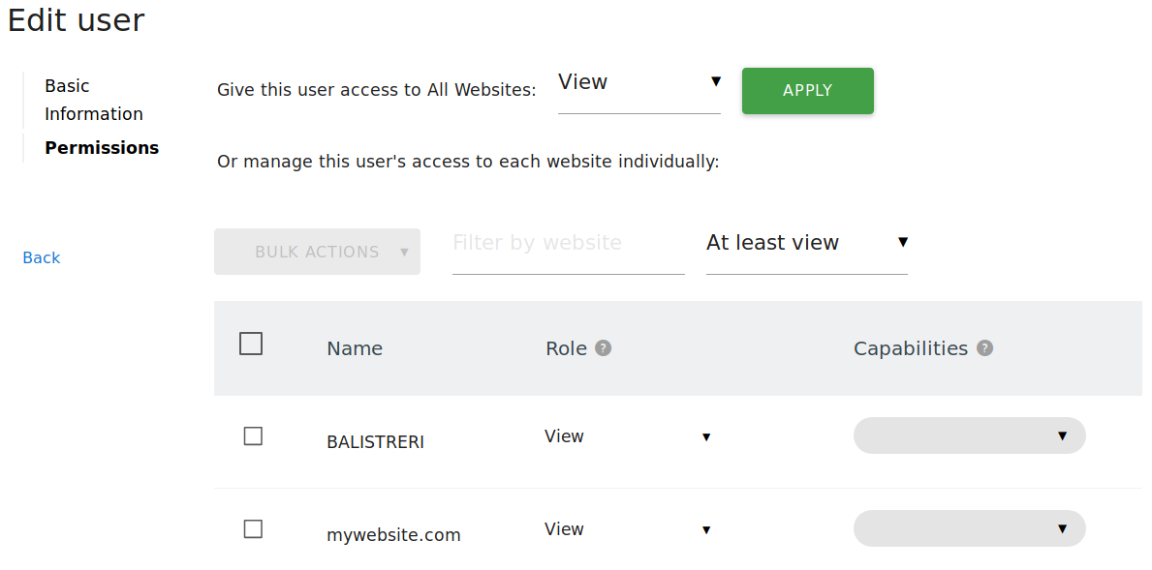
Task: Select the Permissions section
Action: 102,147
